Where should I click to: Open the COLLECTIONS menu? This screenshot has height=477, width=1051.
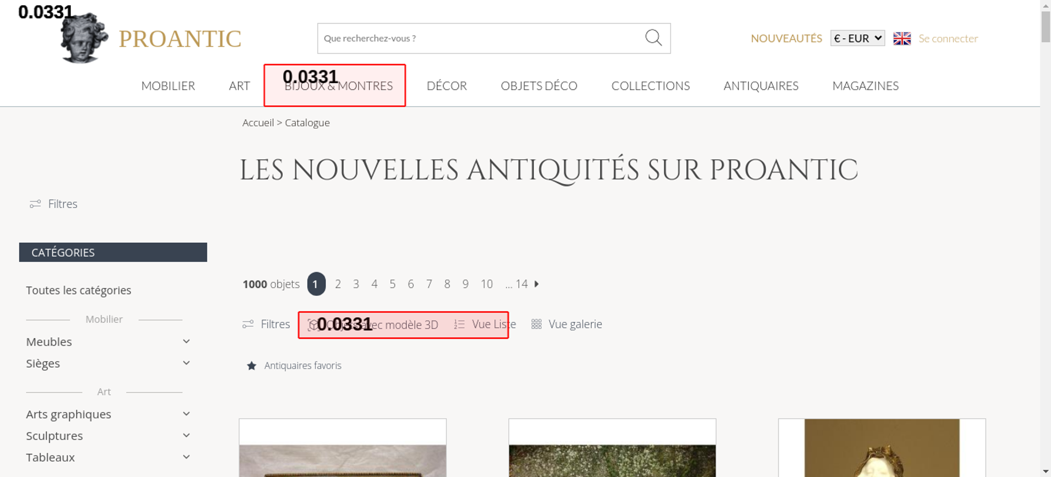(x=651, y=86)
